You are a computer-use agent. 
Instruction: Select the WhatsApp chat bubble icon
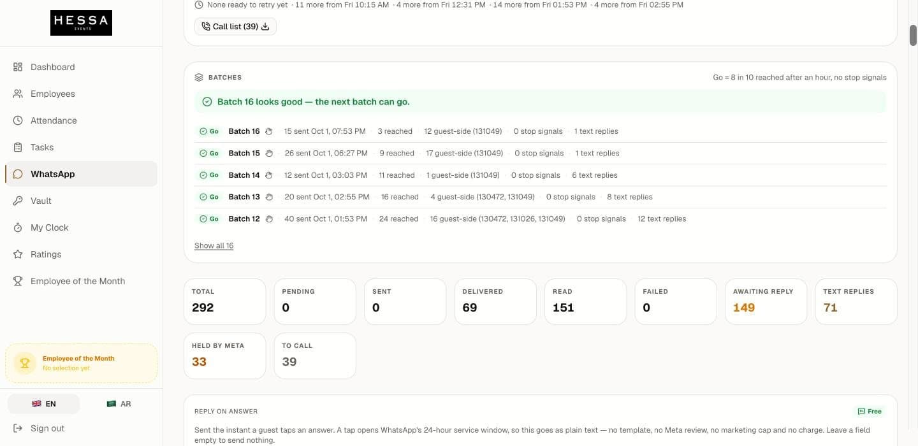pyautogui.click(x=18, y=174)
